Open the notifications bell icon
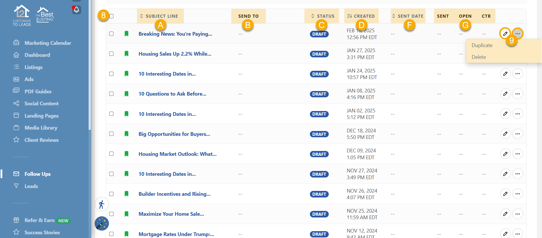This screenshot has width=542, height=238. [76, 10]
